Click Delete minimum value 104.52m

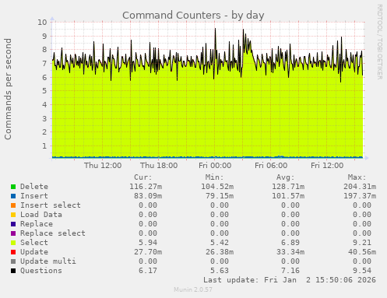[217, 187]
